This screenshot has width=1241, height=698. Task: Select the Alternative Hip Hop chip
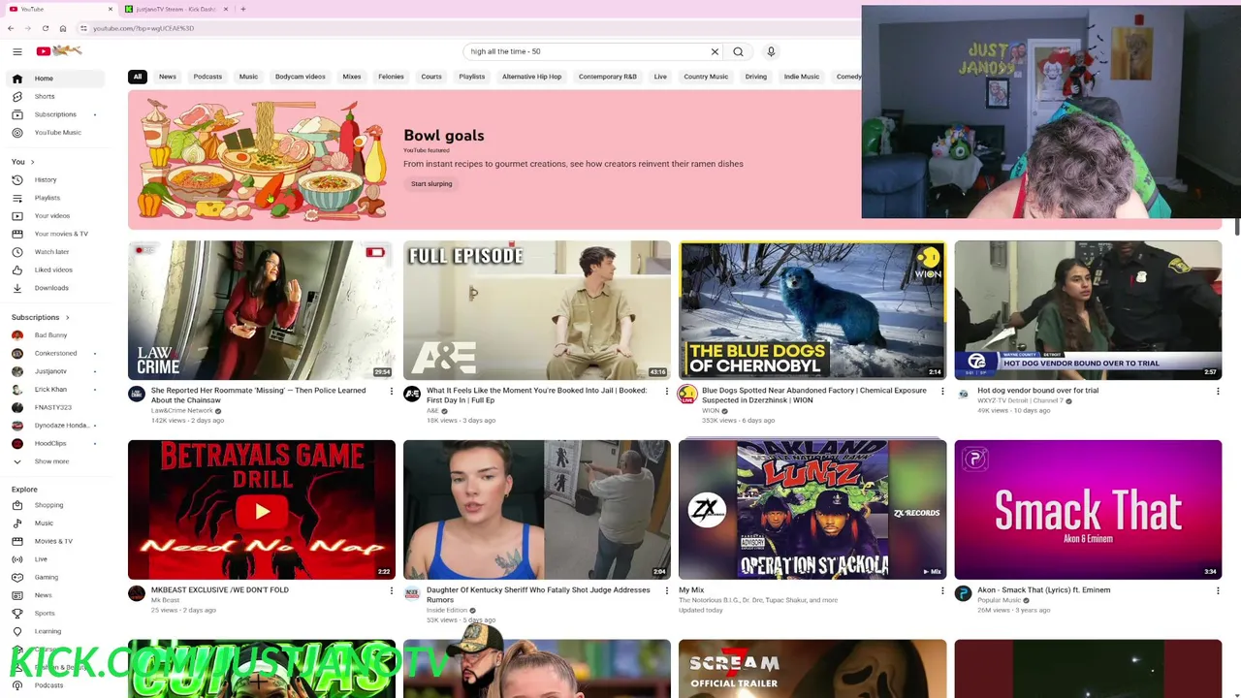click(531, 77)
